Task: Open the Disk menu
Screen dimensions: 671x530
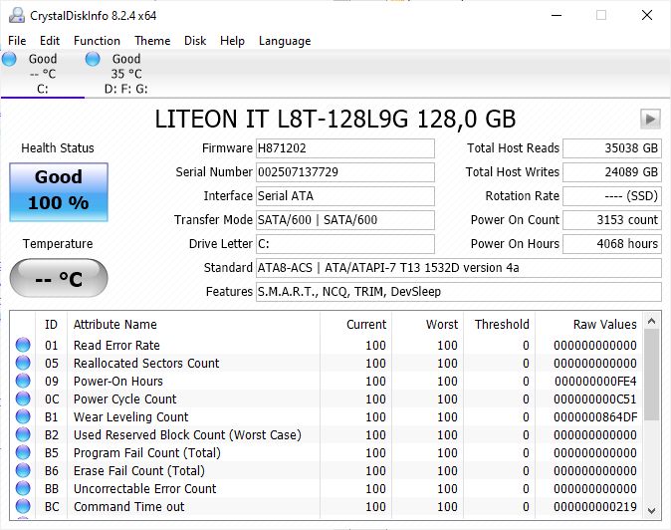Action: tap(195, 41)
